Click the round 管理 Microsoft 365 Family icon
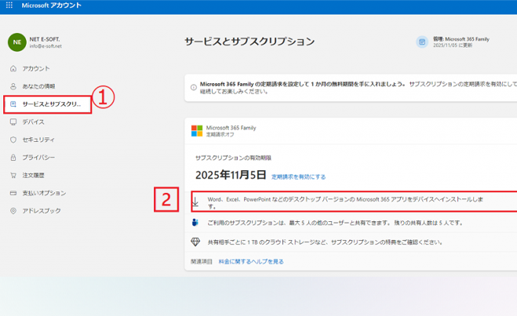This screenshot has width=517, height=316. click(422, 42)
